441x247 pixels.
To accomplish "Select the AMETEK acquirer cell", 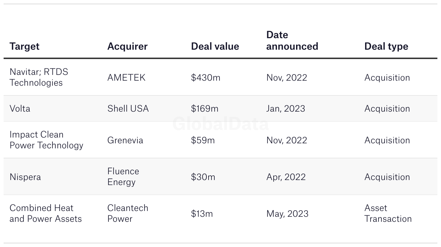I will tap(126, 77).
